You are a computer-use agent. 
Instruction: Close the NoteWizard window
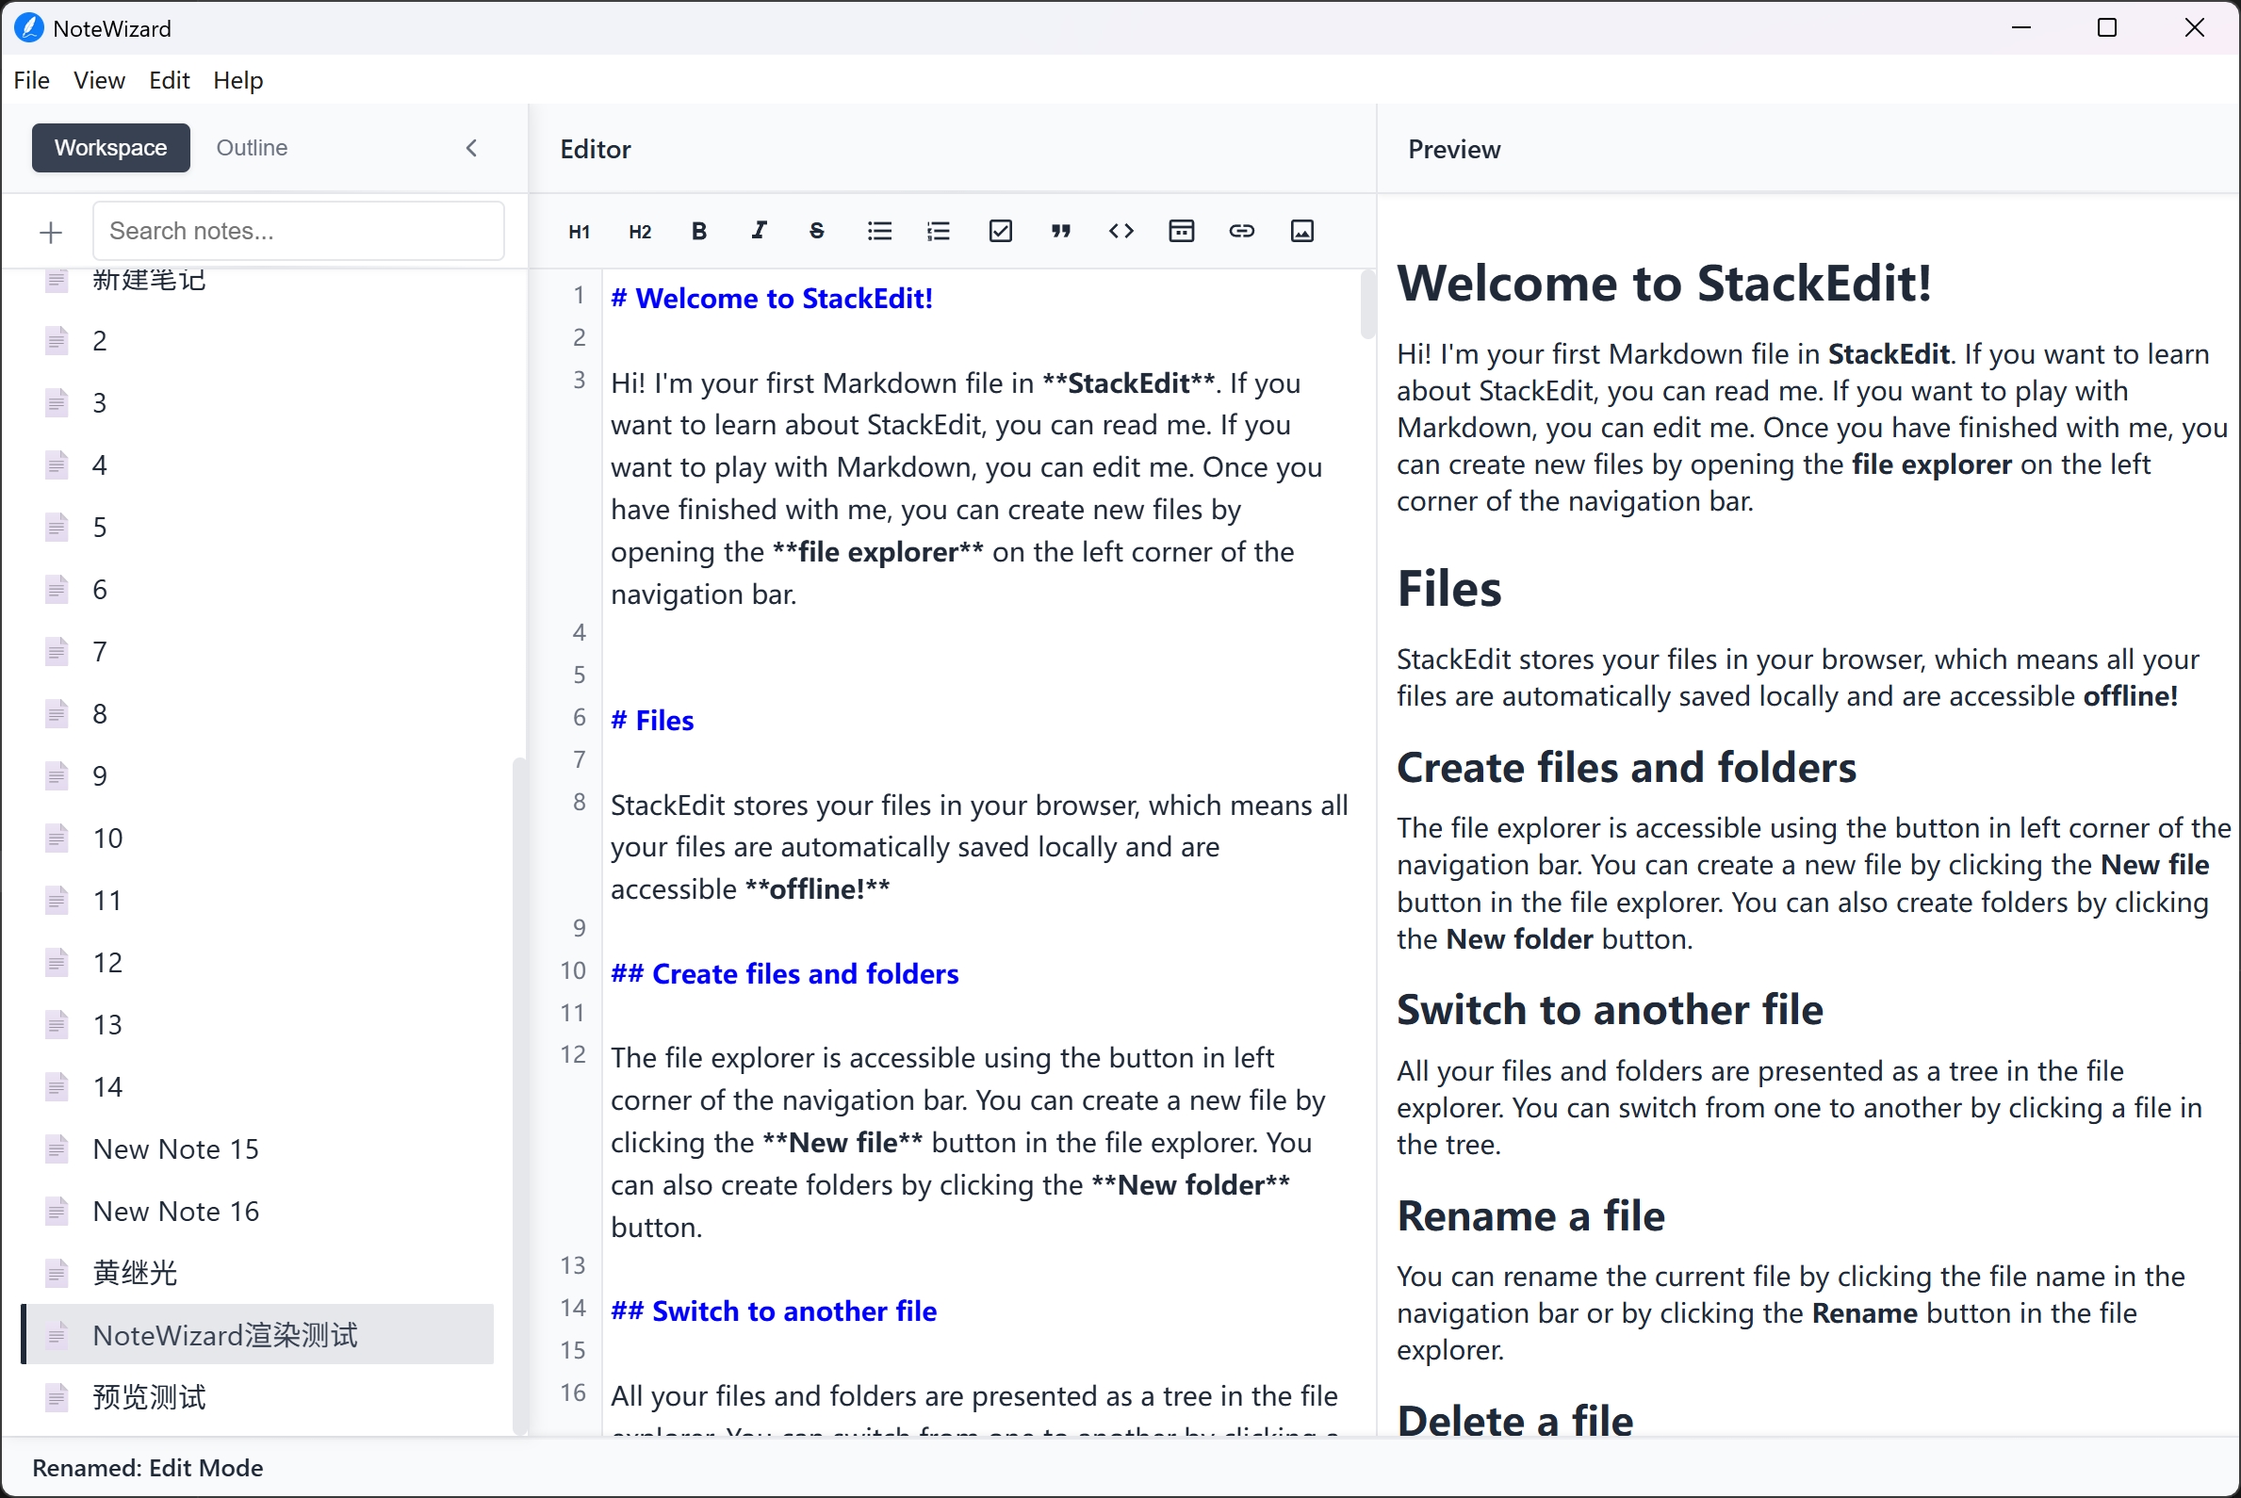tap(2194, 27)
